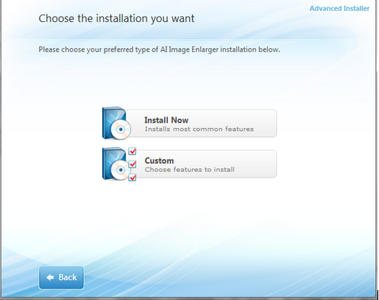Tick the bottom red checkmark on Custom icon
This screenshot has width=379, height=300.
click(132, 177)
